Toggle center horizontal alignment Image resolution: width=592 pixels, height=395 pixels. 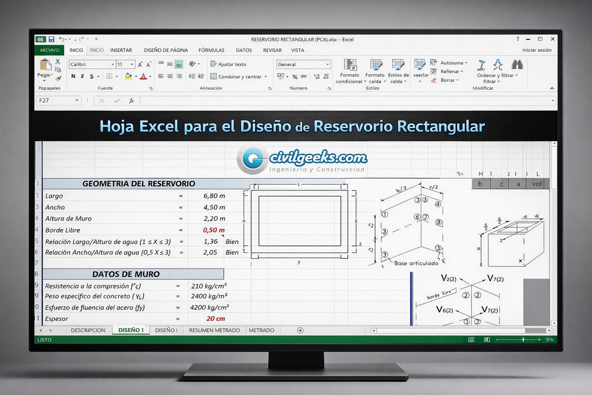170,77
